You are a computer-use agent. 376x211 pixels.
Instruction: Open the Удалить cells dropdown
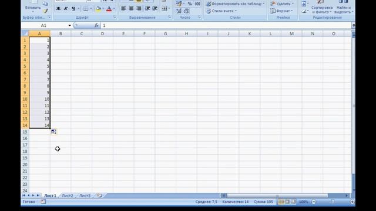pyautogui.click(x=282, y=4)
